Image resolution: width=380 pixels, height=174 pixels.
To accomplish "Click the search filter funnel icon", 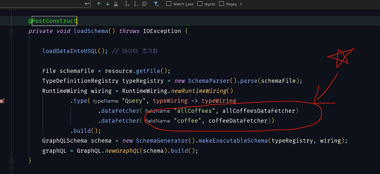I will [x=156, y=4].
